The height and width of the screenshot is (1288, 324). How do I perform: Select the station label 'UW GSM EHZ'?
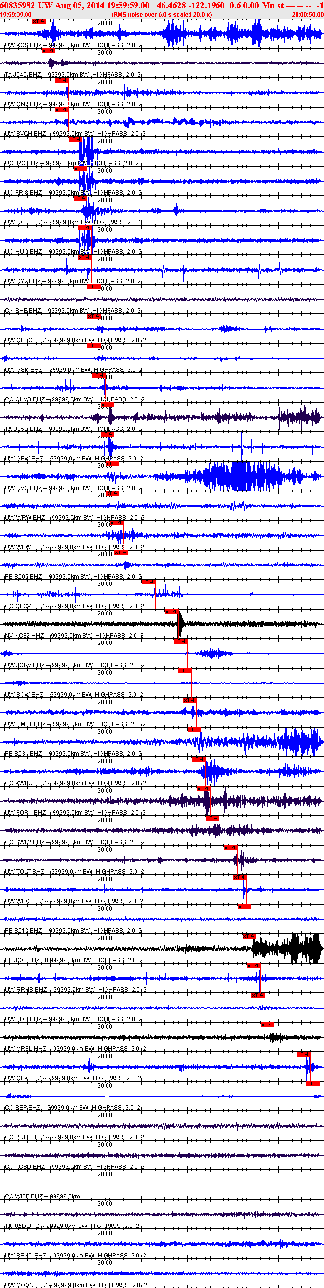(x=24, y=369)
